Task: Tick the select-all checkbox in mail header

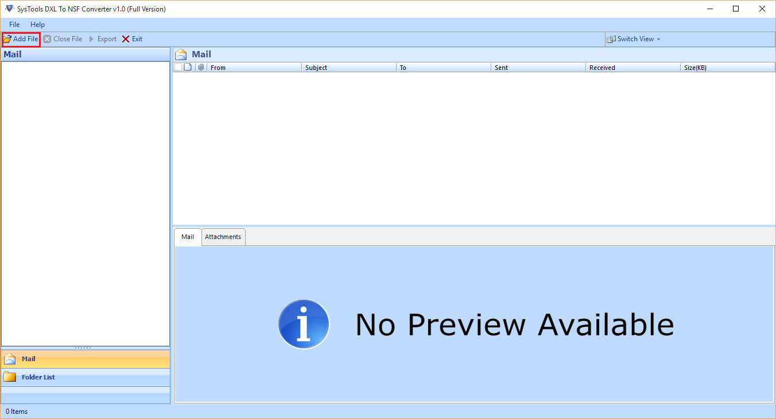Action: [x=178, y=67]
